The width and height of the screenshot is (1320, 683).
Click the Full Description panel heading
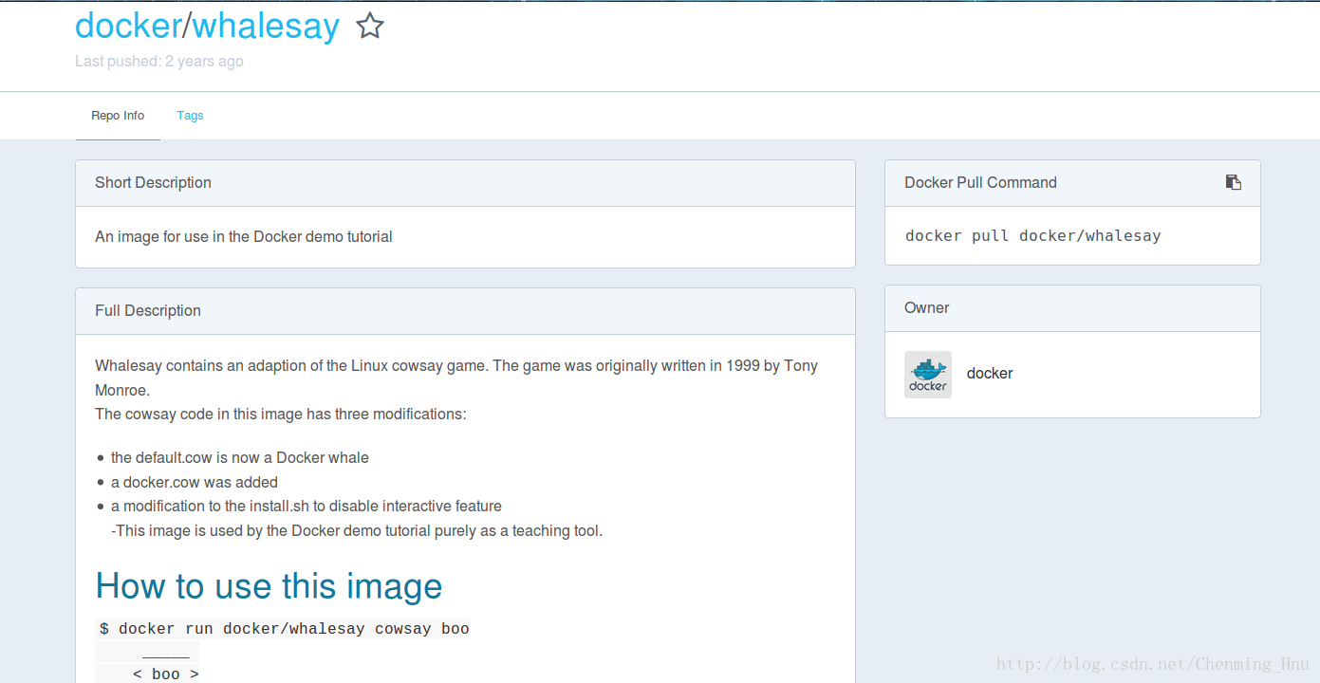tap(148, 311)
